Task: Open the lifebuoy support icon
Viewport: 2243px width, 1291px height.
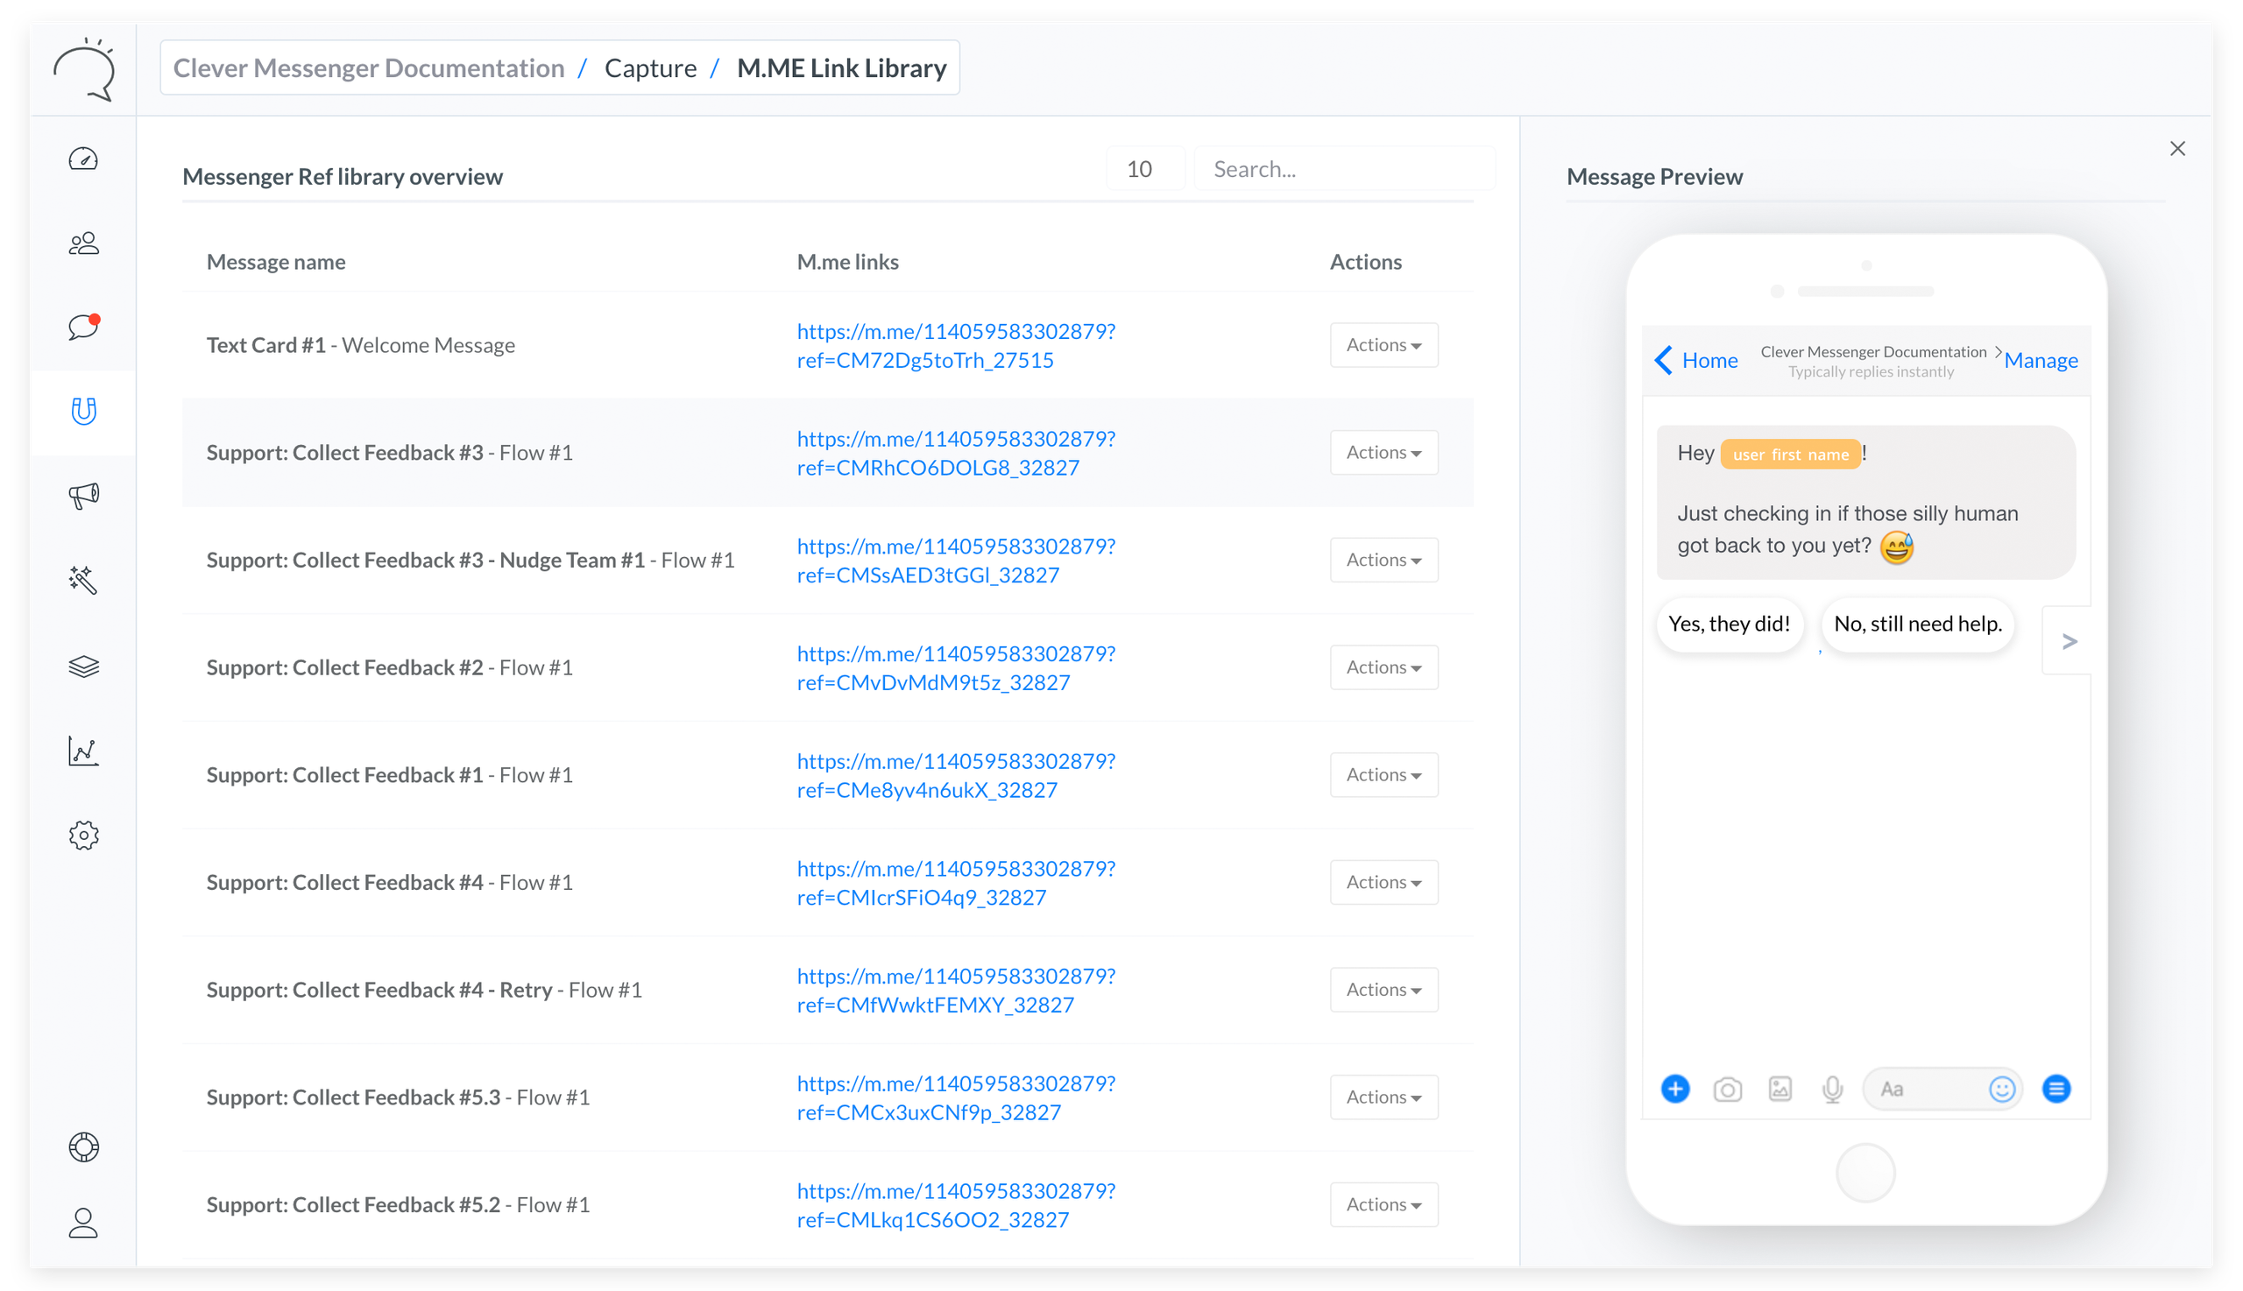Action: [83, 1147]
